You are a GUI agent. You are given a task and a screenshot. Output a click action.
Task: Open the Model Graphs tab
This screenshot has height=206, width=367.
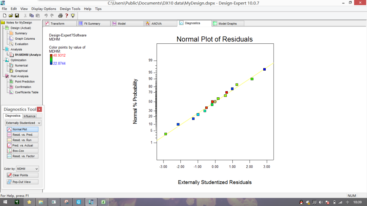click(x=228, y=24)
